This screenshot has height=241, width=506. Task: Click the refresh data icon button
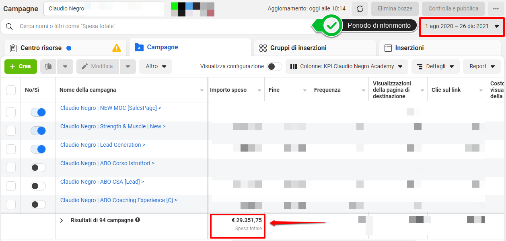tap(360, 8)
